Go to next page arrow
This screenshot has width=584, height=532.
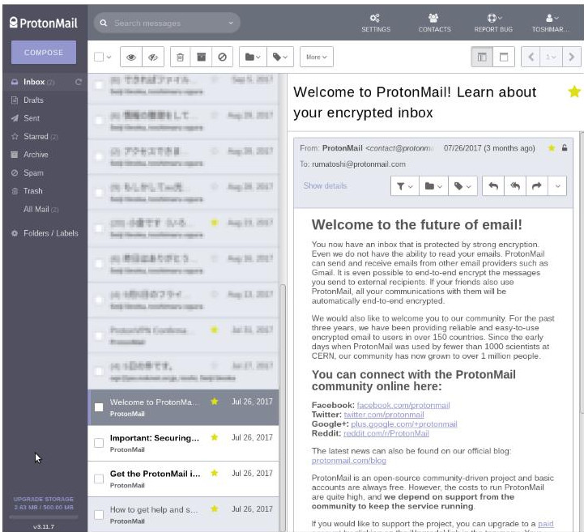tap(571, 57)
